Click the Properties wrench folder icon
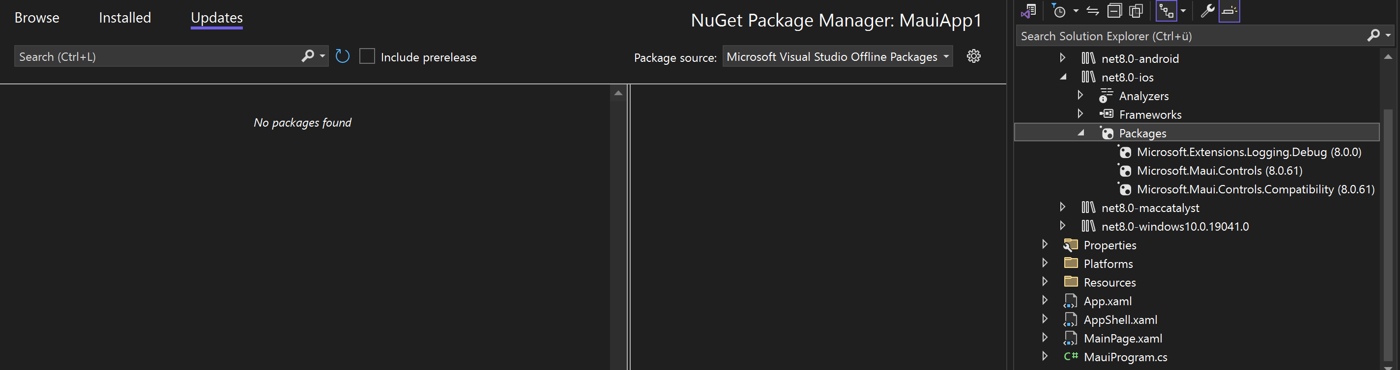This screenshot has height=370, width=1400. pyautogui.click(x=1070, y=245)
